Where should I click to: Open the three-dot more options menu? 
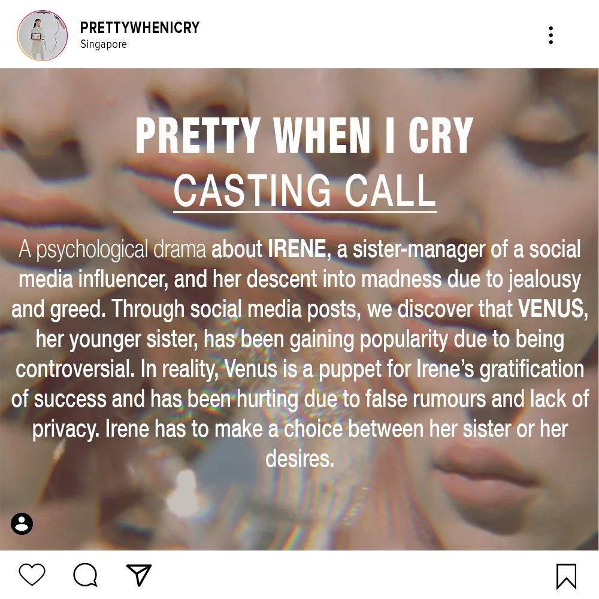click(550, 35)
